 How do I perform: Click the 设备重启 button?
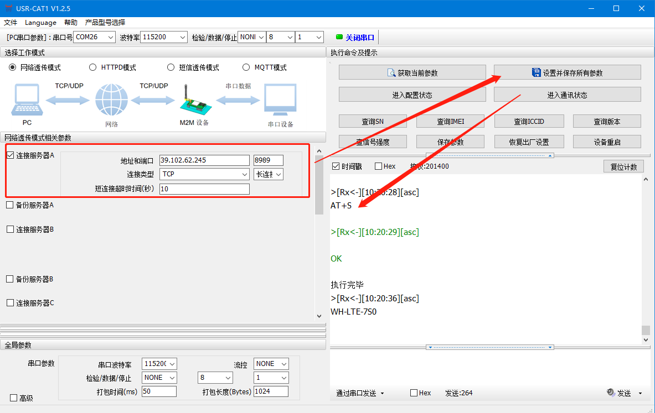tap(607, 142)
